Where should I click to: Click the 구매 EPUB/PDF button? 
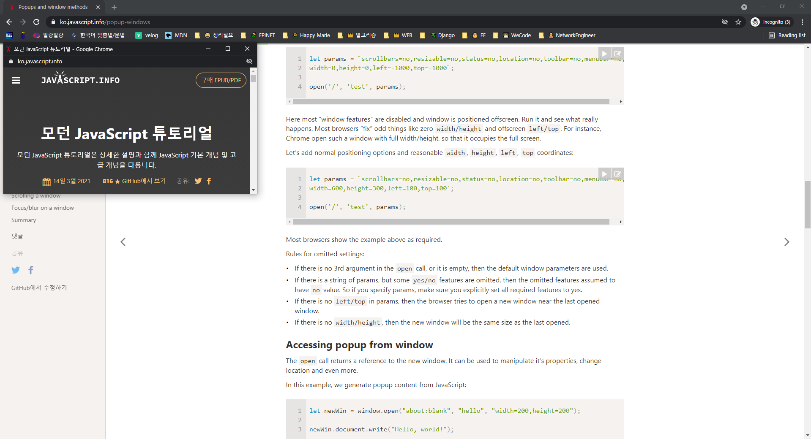point(221,80)
